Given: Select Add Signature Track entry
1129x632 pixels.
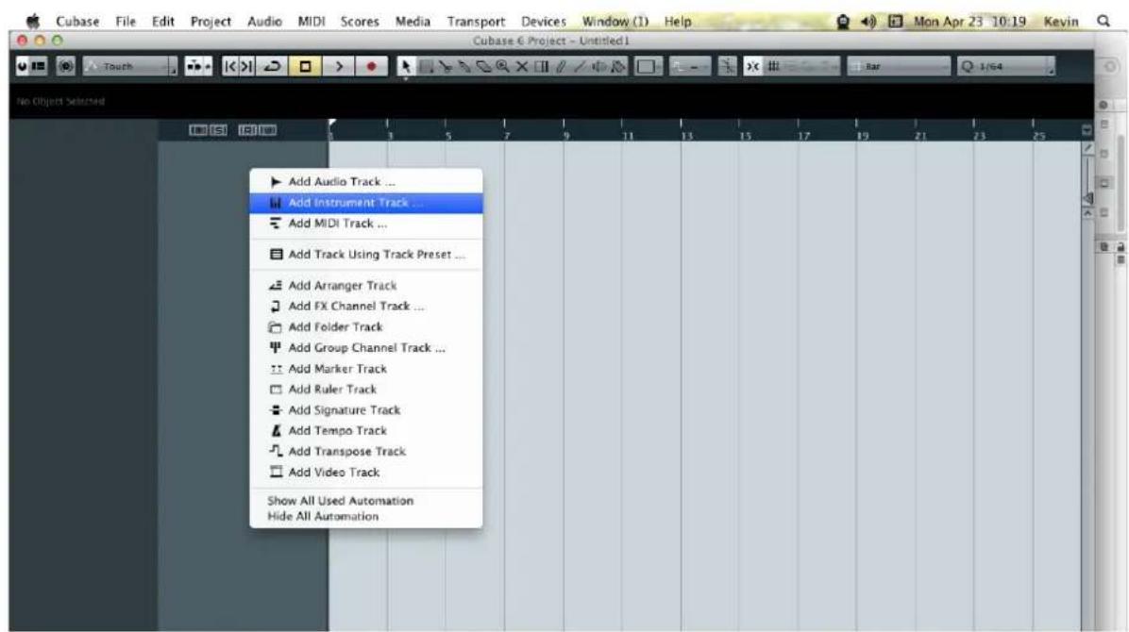Looking at the screenshot, I should [365, 409].
